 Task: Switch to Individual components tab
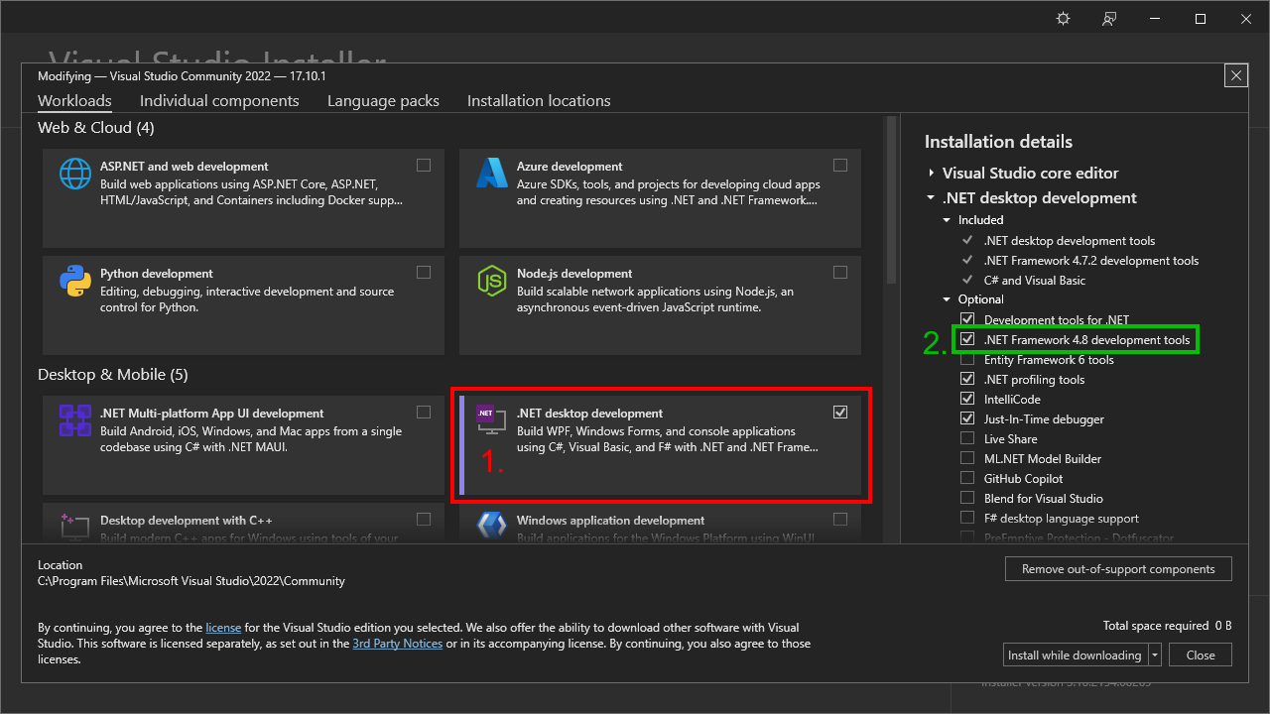tap(219, 101)
